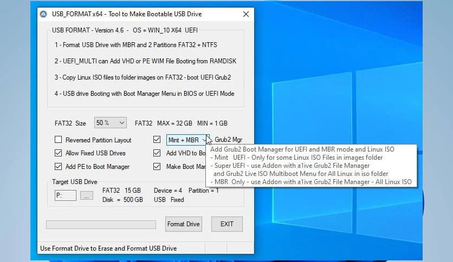The width and height of the screenshot is (453, 262).
Task: Browse for target drive with ... button
Action: click(87, 195)
